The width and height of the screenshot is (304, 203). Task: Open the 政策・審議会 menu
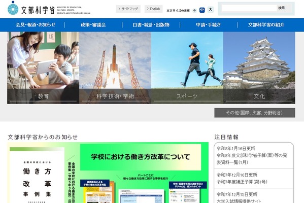93,25
